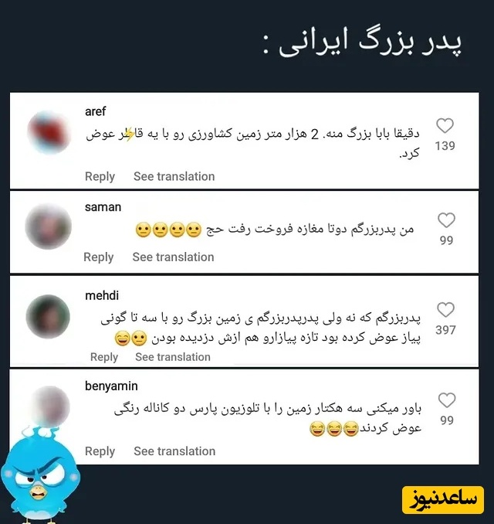Reply to mehdi's comment

pos(103,357)
